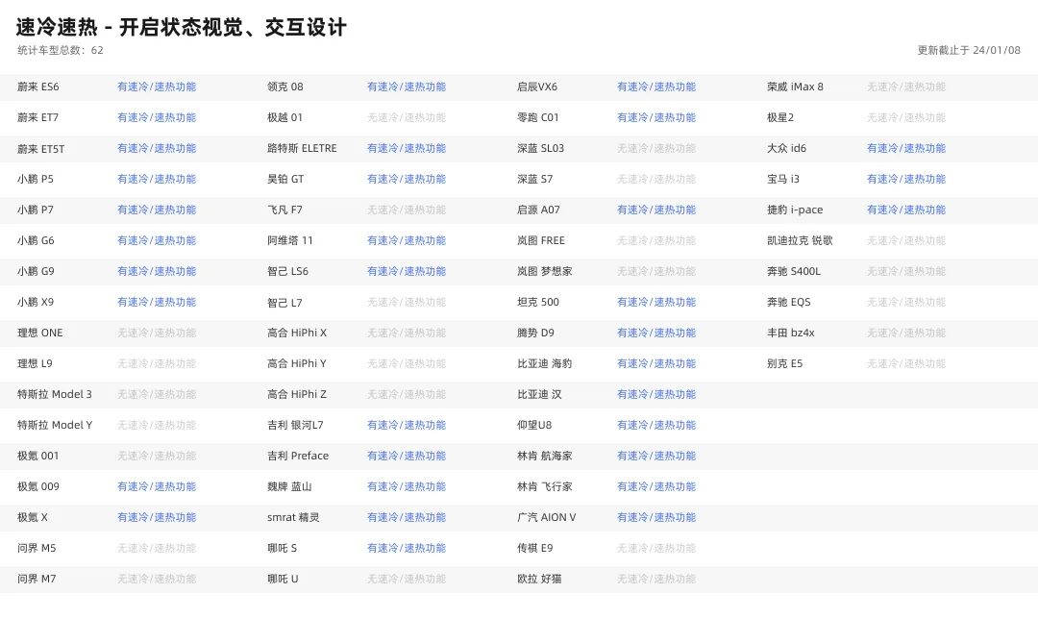Click the status text beside 小鹏 X9
The height and width of the screenshot is (618, 1038).
157,303
